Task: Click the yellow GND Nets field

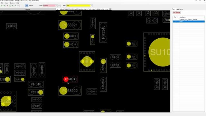Action: 78,5
